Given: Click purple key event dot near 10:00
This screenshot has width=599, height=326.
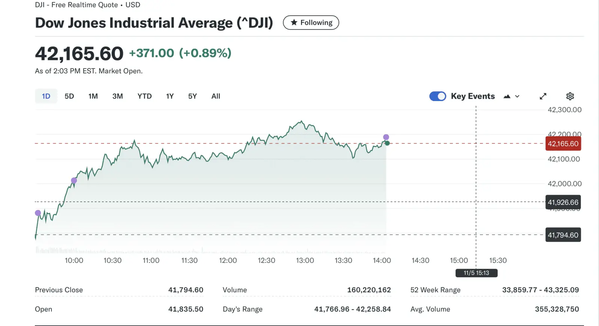Looking at the screenshot, I should tap(74, 180).
